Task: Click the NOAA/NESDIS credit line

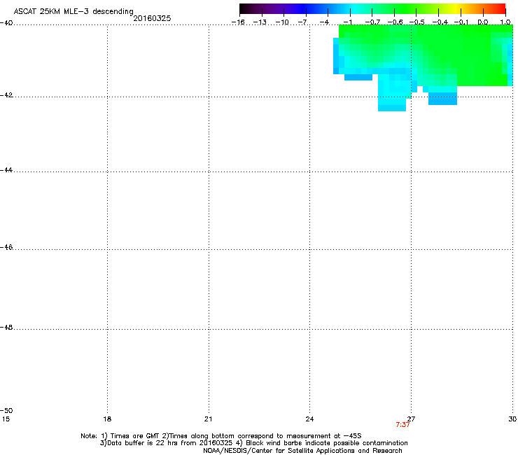Action: coord(302,451)
